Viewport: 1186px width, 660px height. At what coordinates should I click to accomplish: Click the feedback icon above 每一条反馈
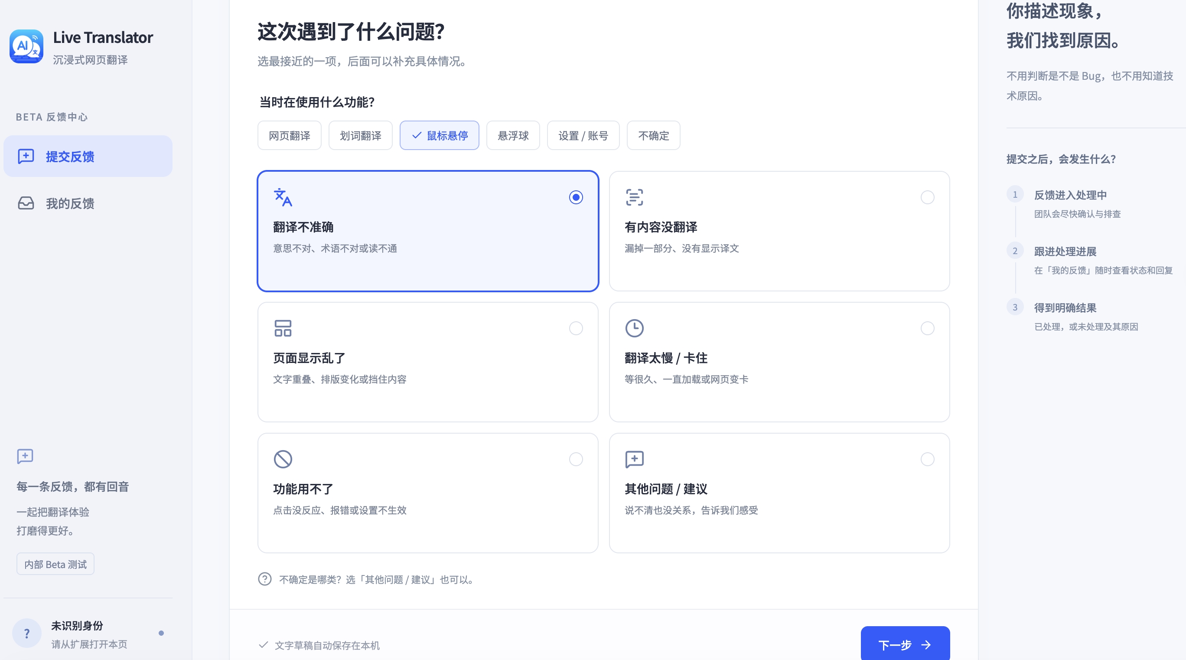point(25,457)
